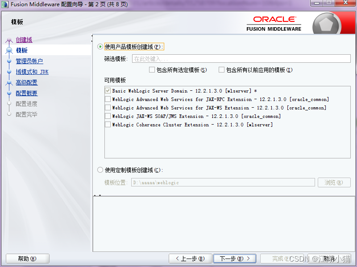This screenshot has height=267, width=357.
Task: Open 域模式和 JDK step
Action: click(x=32, y=72)
